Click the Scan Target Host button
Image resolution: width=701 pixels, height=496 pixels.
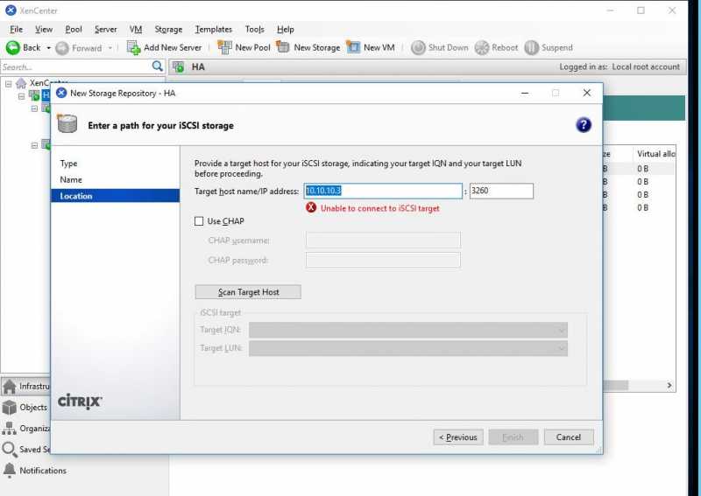point(248,292)
